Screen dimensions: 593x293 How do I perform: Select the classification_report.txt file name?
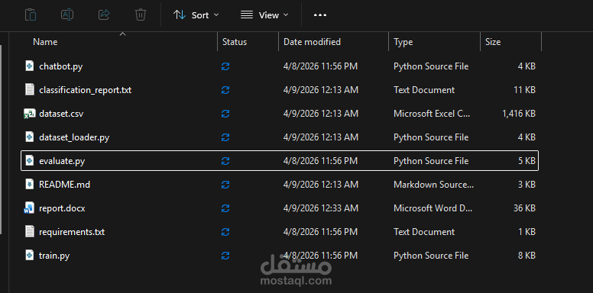[x=86, y=90]
